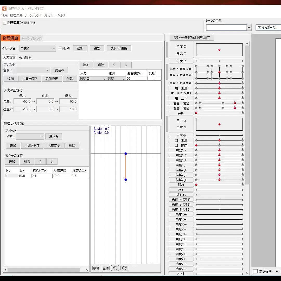Switch to the シーンブレンド tab
281x281 pixels.
coord(31,38)
